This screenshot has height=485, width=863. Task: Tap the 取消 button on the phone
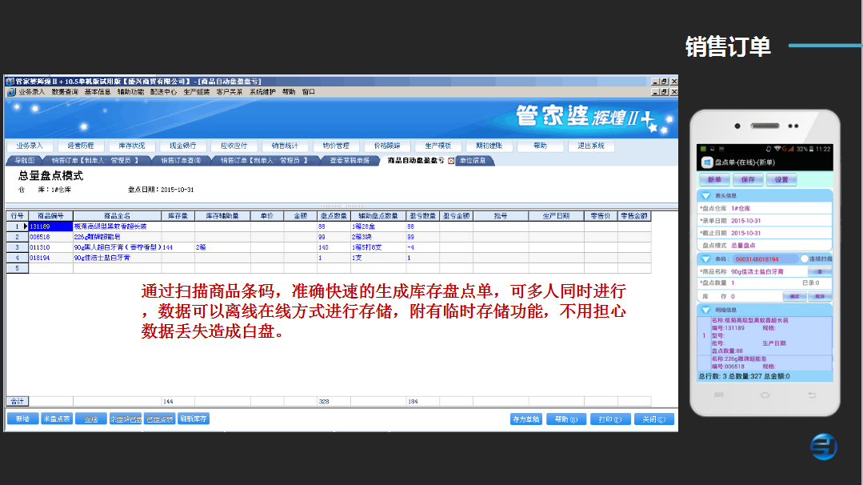coord(820,296)
